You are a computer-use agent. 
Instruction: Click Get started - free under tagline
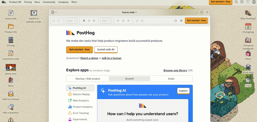click(x=79, y=49)
